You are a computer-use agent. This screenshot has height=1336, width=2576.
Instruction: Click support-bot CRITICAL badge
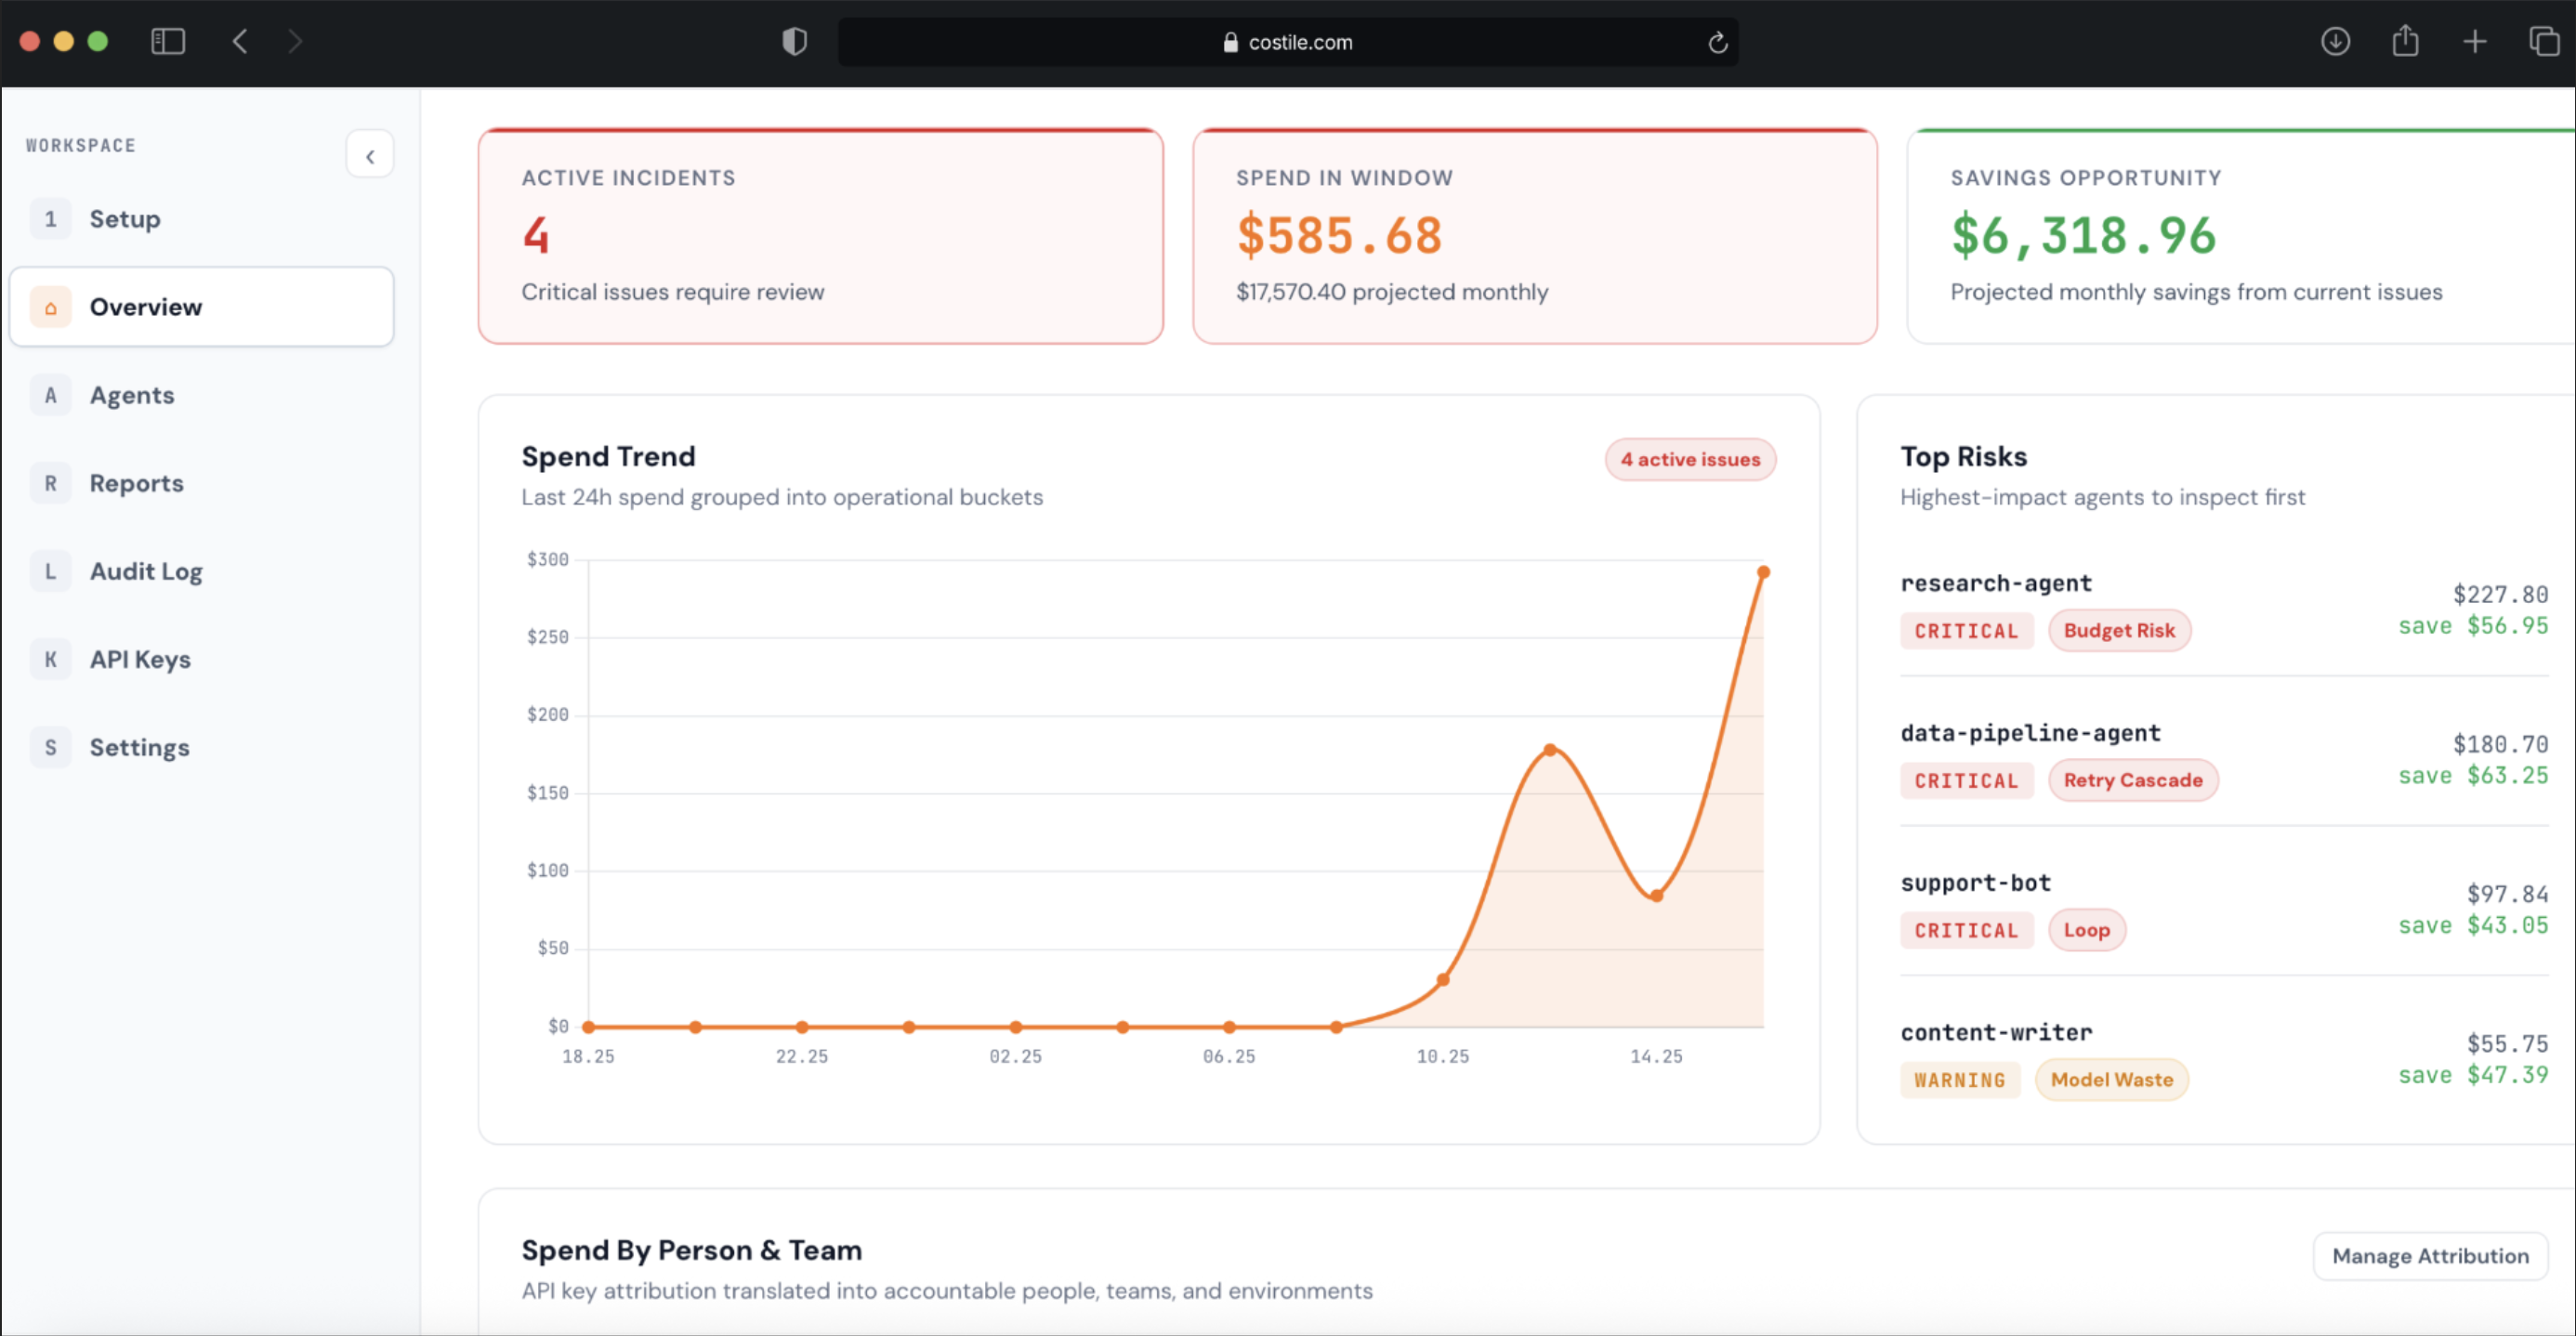(x=1966, y=931)
